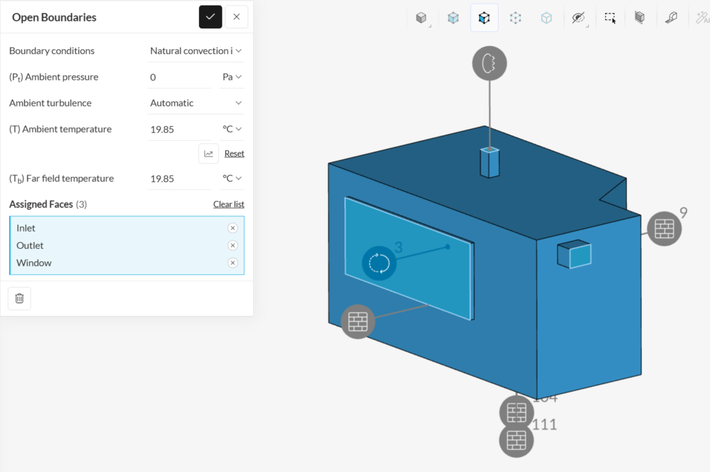Activate the box selection tool
The image size is (710, 472).
tap(610, 17)
